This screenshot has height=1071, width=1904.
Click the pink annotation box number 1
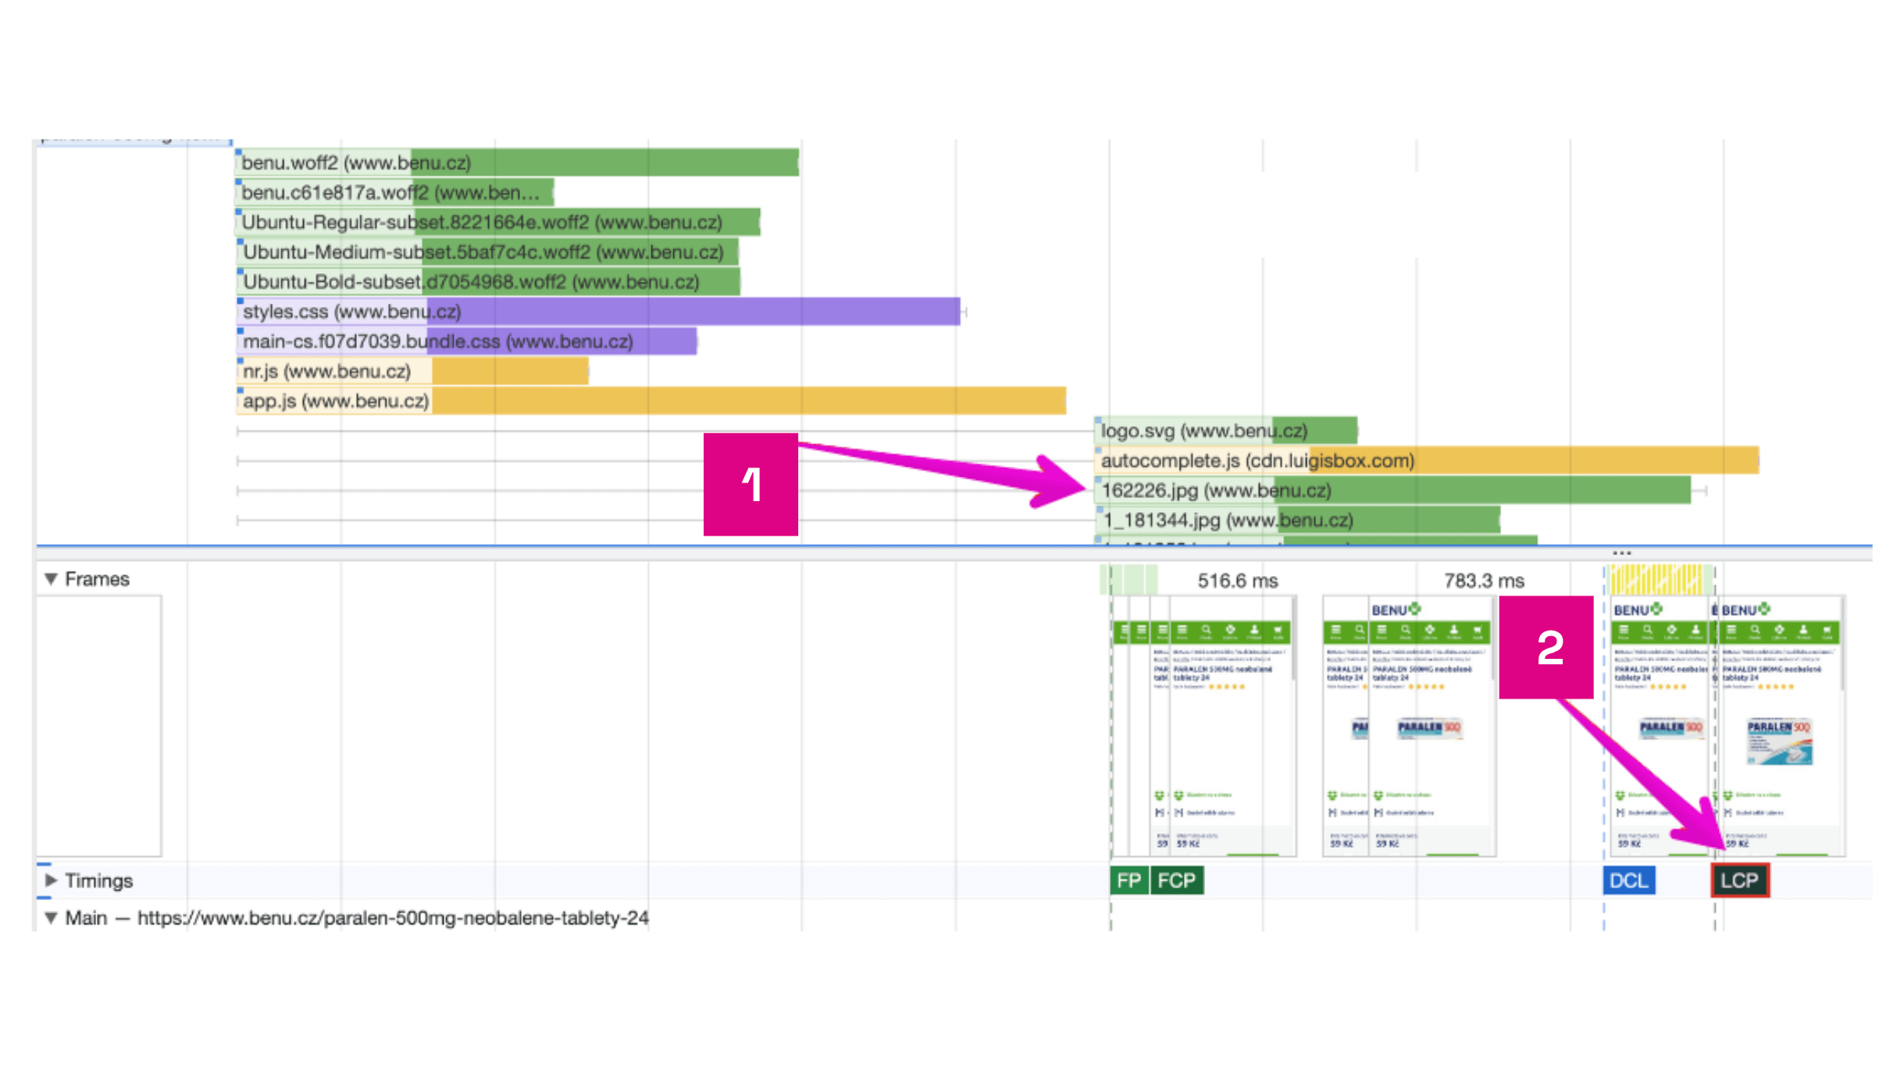[751, 485]
